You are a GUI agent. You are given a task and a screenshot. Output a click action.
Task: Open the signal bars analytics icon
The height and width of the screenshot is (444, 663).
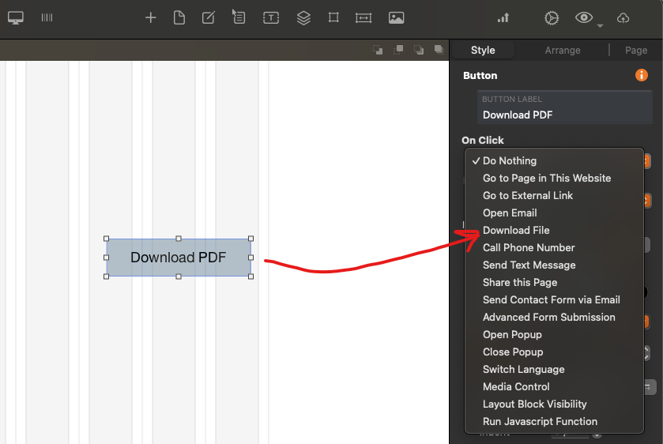[503, 17]
